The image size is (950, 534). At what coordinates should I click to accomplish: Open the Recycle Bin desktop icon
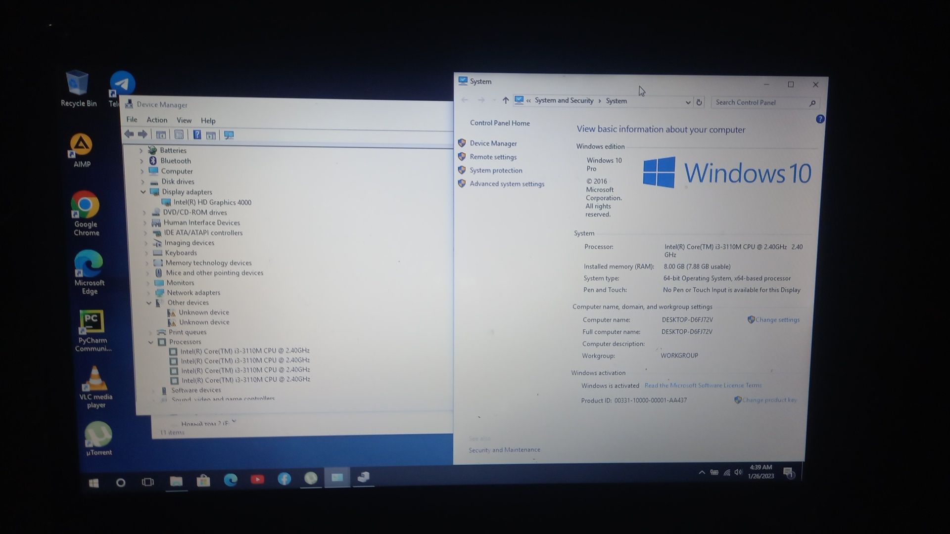tap(78, 89)
